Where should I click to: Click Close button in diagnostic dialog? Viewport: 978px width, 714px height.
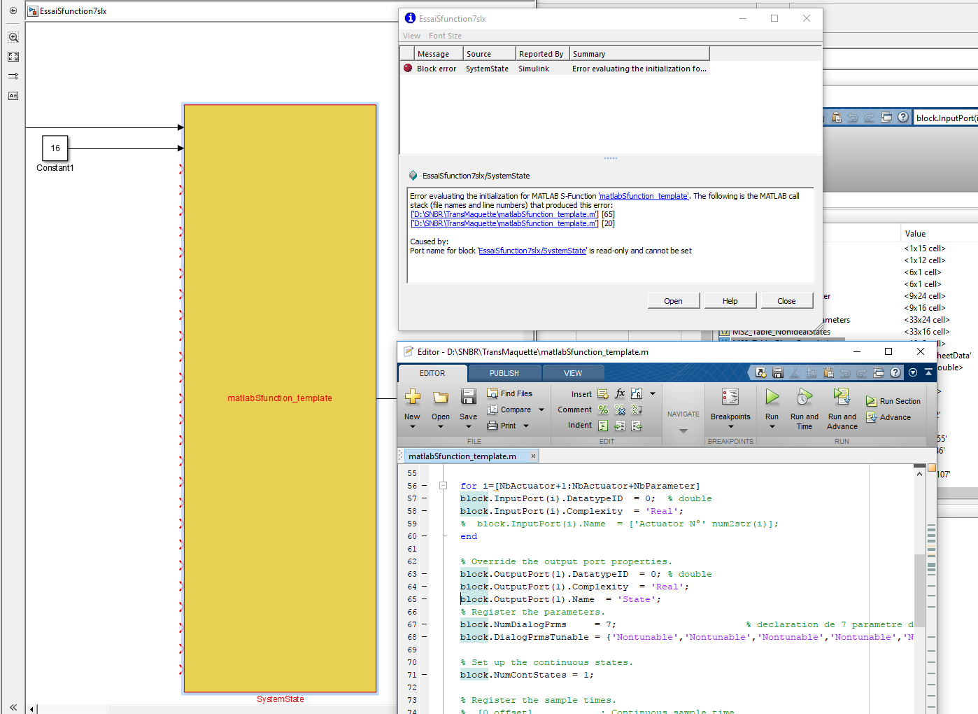click(786, 301)
